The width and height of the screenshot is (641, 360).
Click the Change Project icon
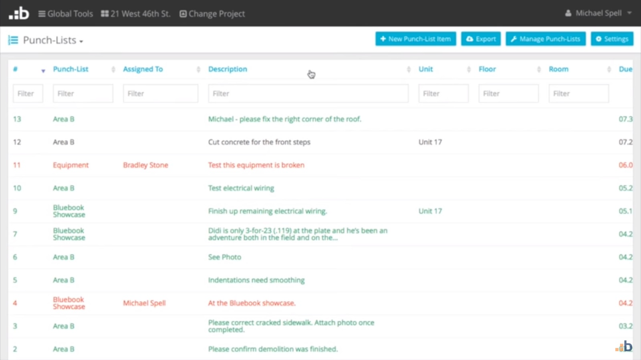coord(183,13)
